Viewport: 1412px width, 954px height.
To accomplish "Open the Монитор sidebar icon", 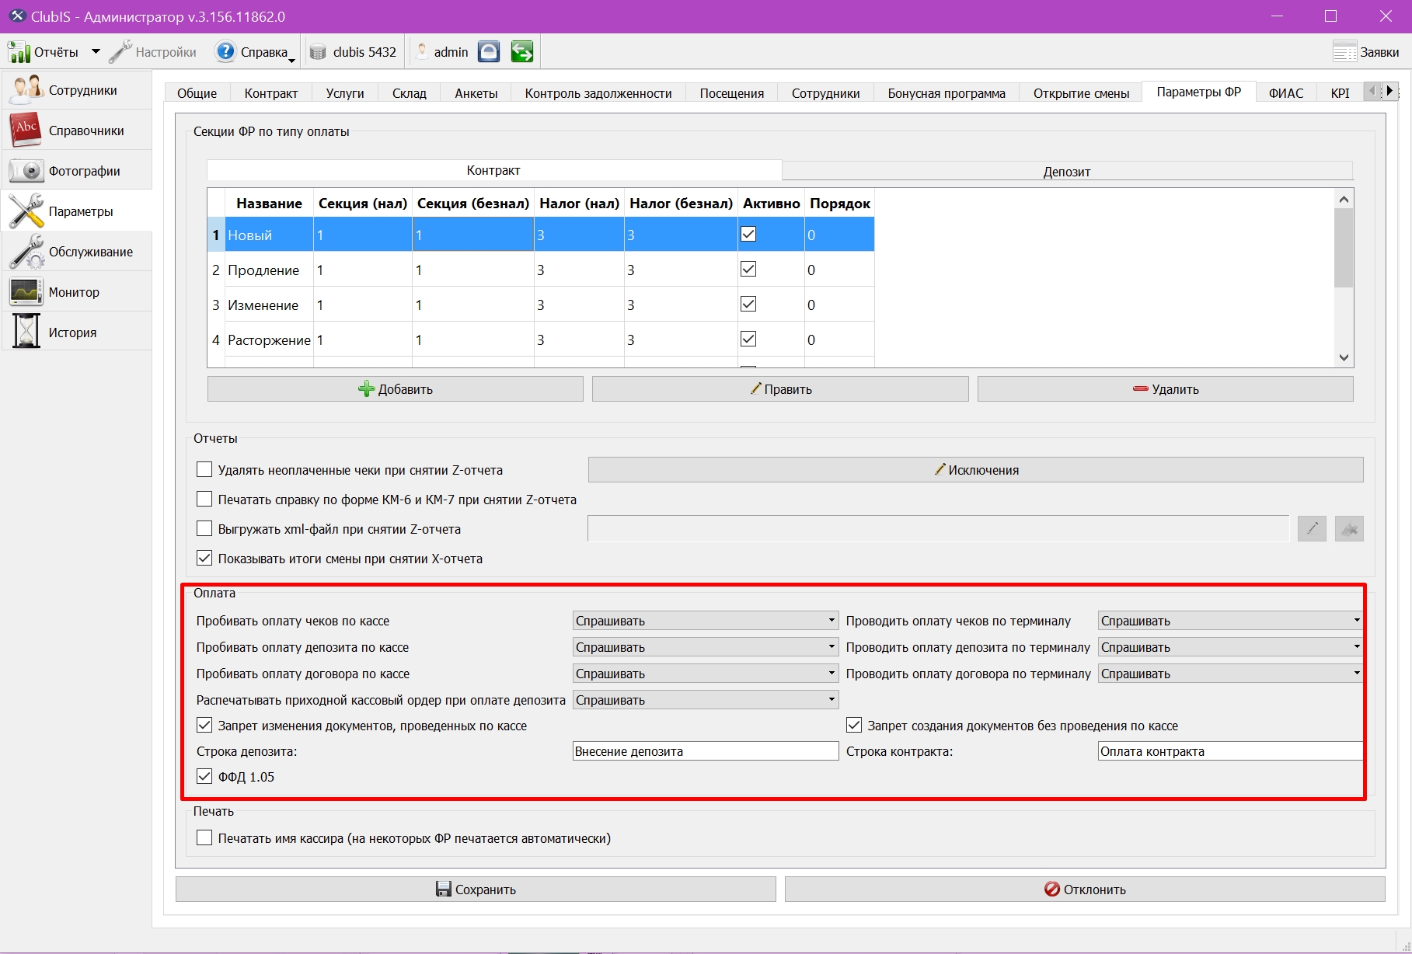I will [26, 292].
